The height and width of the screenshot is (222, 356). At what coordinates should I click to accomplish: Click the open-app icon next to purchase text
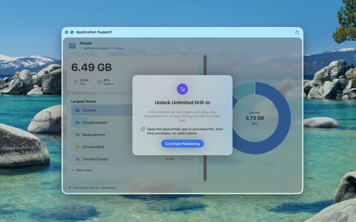click(143, 129)
